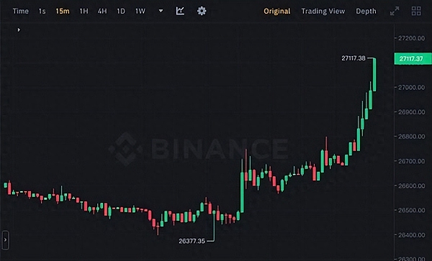The width and height of the screenshot is (432, 261).
Task: Open chart settings gear icon
Action: tap(202, 11)
